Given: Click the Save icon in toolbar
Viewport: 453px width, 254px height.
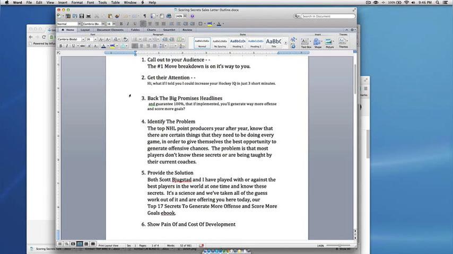Looking at the screenshot, I should [82, 16].
